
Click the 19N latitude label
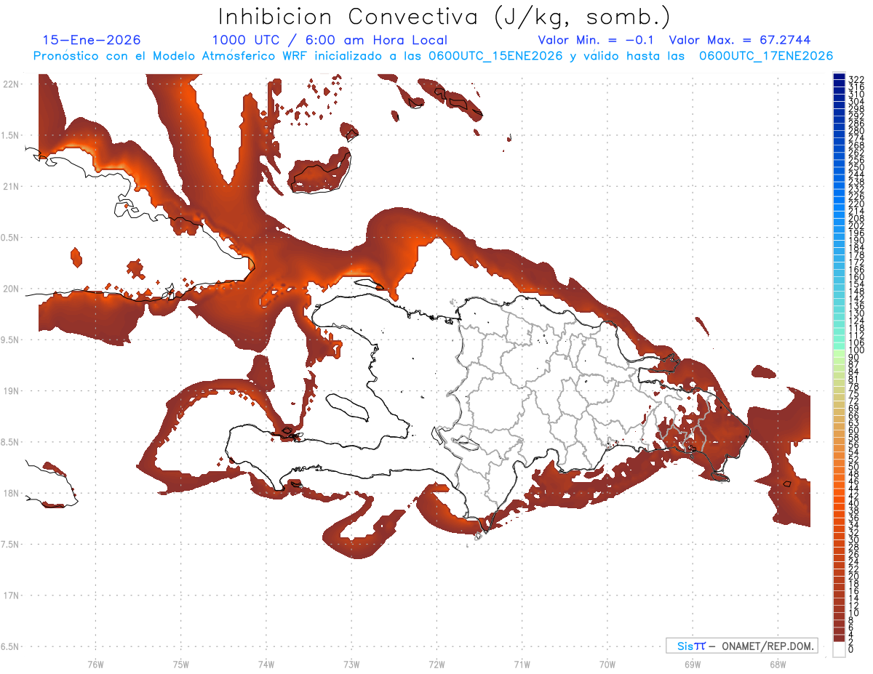coord(12,391)
